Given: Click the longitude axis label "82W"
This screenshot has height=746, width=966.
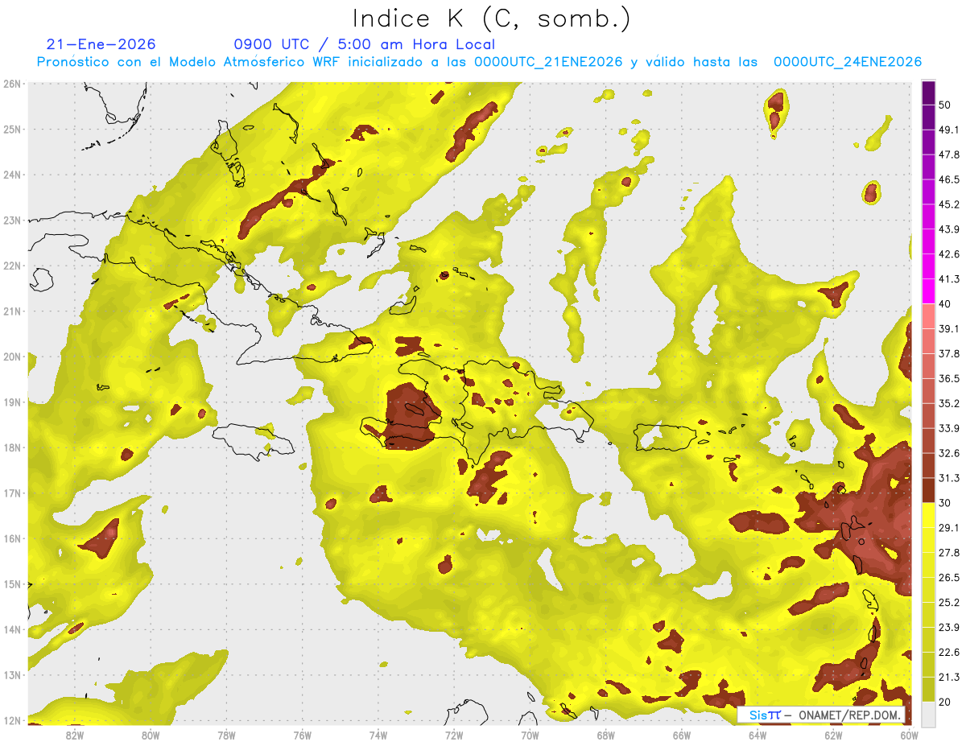Looking at the screenshot, I should click(x=74, y=735).
